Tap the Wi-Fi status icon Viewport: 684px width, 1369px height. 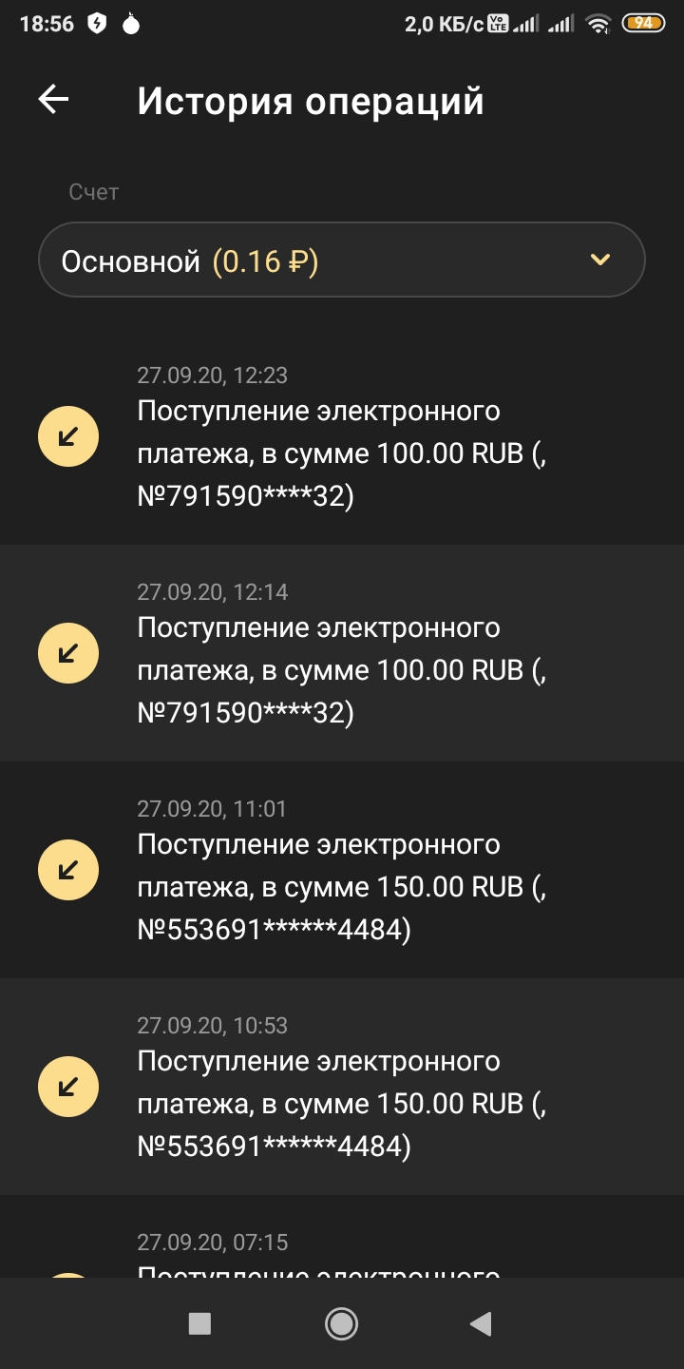click(x=598, y=25)
